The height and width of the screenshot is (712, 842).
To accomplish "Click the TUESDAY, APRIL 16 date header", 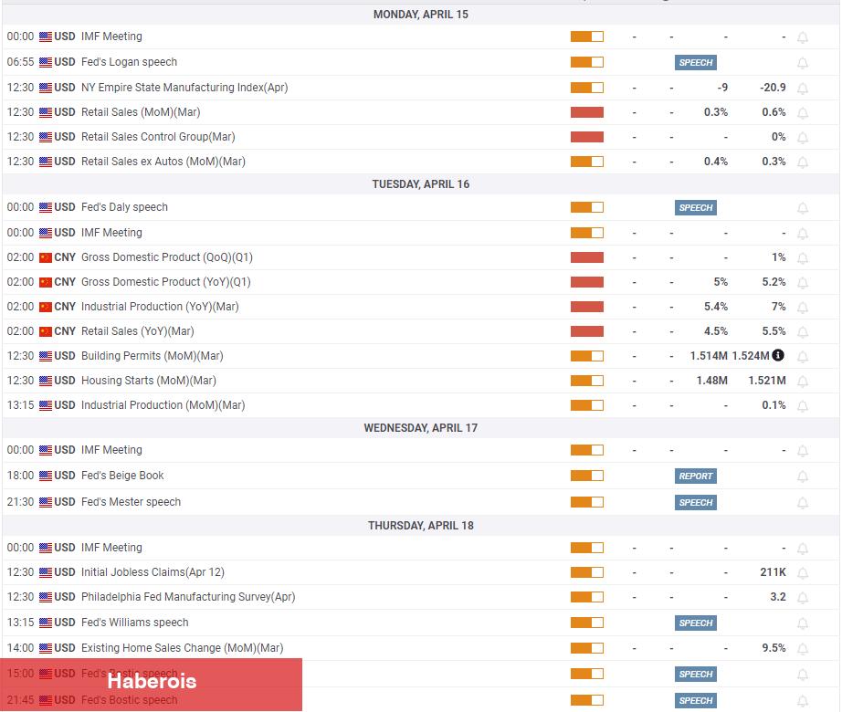I will 420,184.
